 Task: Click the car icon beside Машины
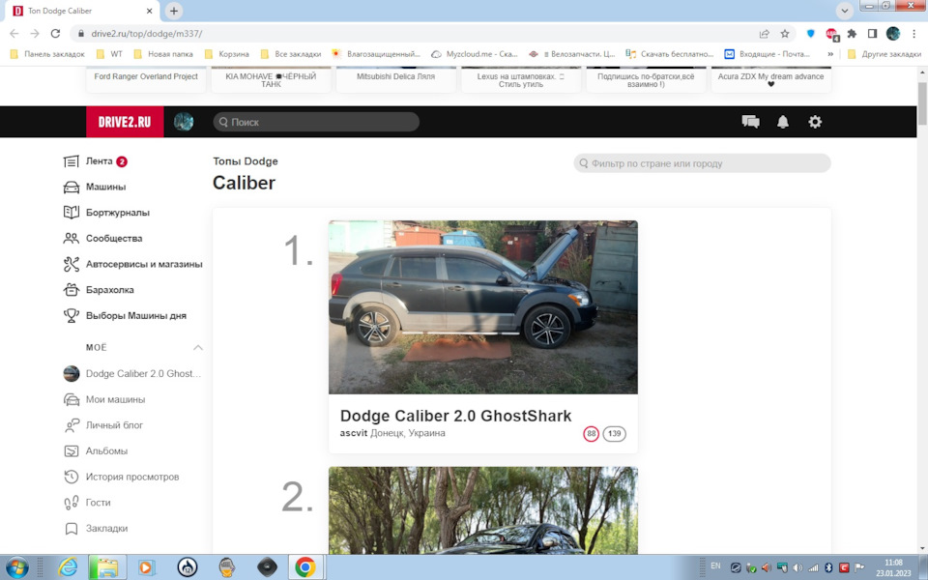coord(71,187)
